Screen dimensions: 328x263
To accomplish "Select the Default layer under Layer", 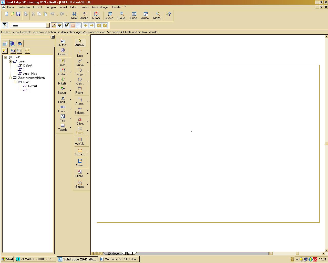I will 28,65.
